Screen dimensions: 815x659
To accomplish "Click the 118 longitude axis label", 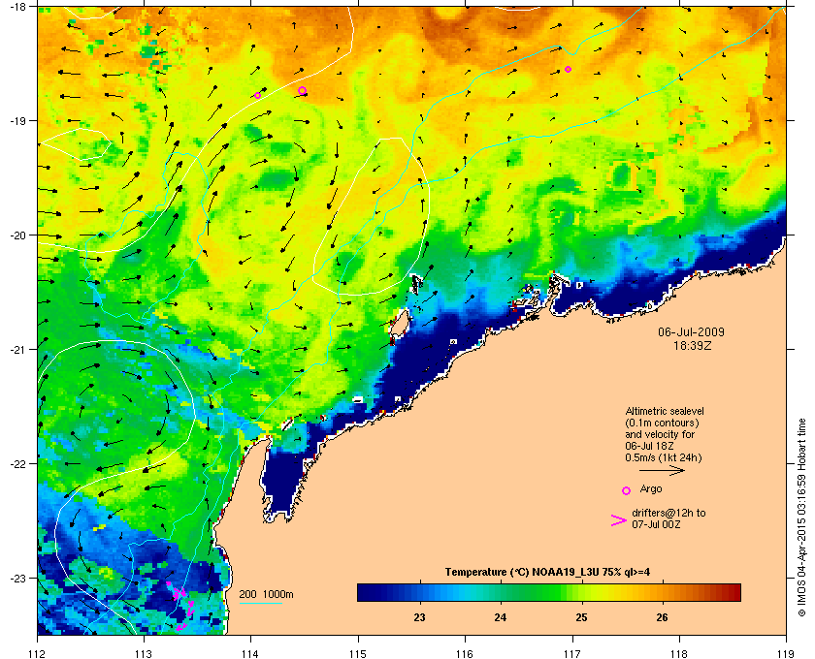I will point(679,654).
